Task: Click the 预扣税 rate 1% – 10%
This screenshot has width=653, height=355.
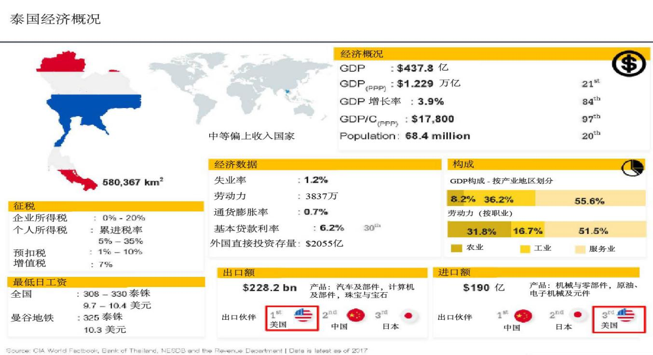Action: pos(120,252)
